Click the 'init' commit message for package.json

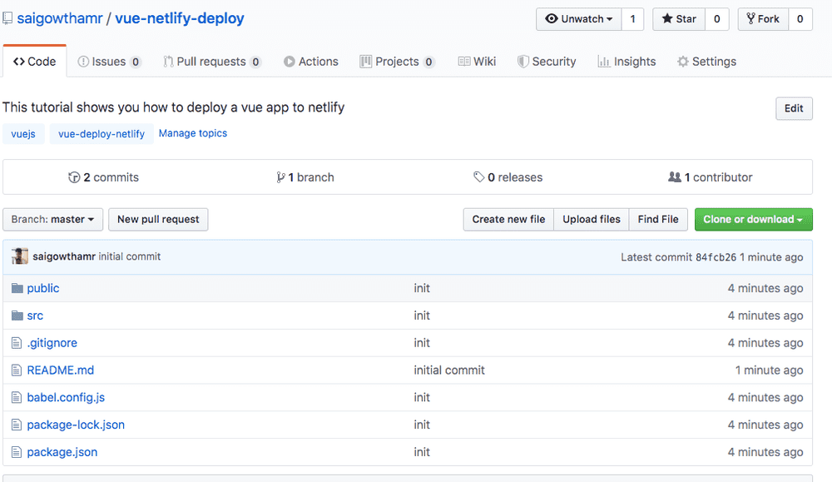pyautogui.click(x=422, y=452)
